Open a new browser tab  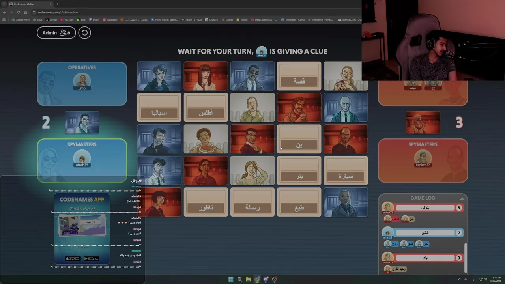click(x=58, y=4)
